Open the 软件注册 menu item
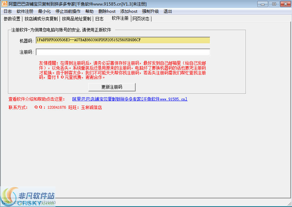 25,11
